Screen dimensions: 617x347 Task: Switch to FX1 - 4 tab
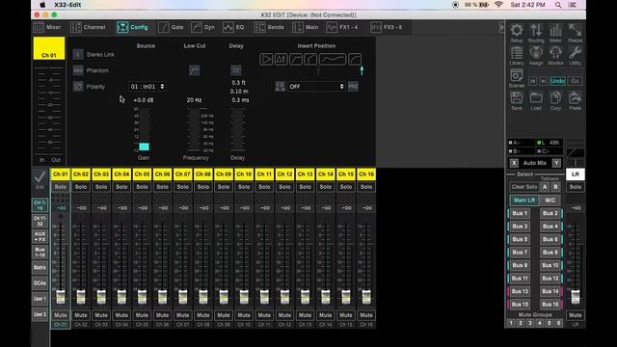pyautogui.click(x=342, y=27)
